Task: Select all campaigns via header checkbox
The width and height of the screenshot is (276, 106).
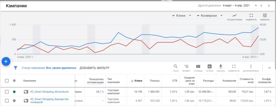Action: [7, 81]
